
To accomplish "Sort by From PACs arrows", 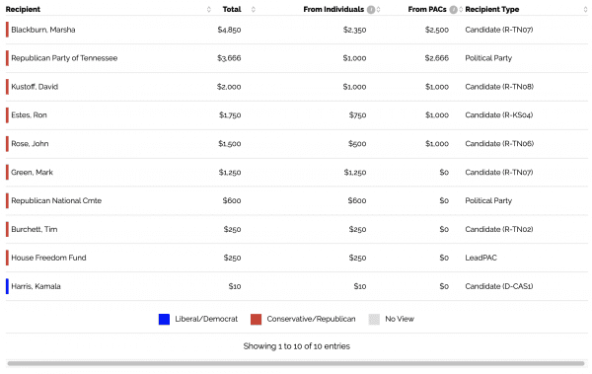I will (461, 10).
